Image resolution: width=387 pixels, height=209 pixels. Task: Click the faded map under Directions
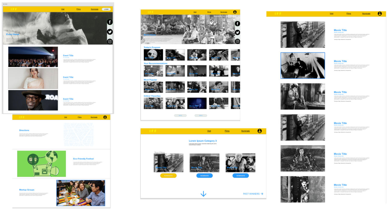click(x=78, y=134)
